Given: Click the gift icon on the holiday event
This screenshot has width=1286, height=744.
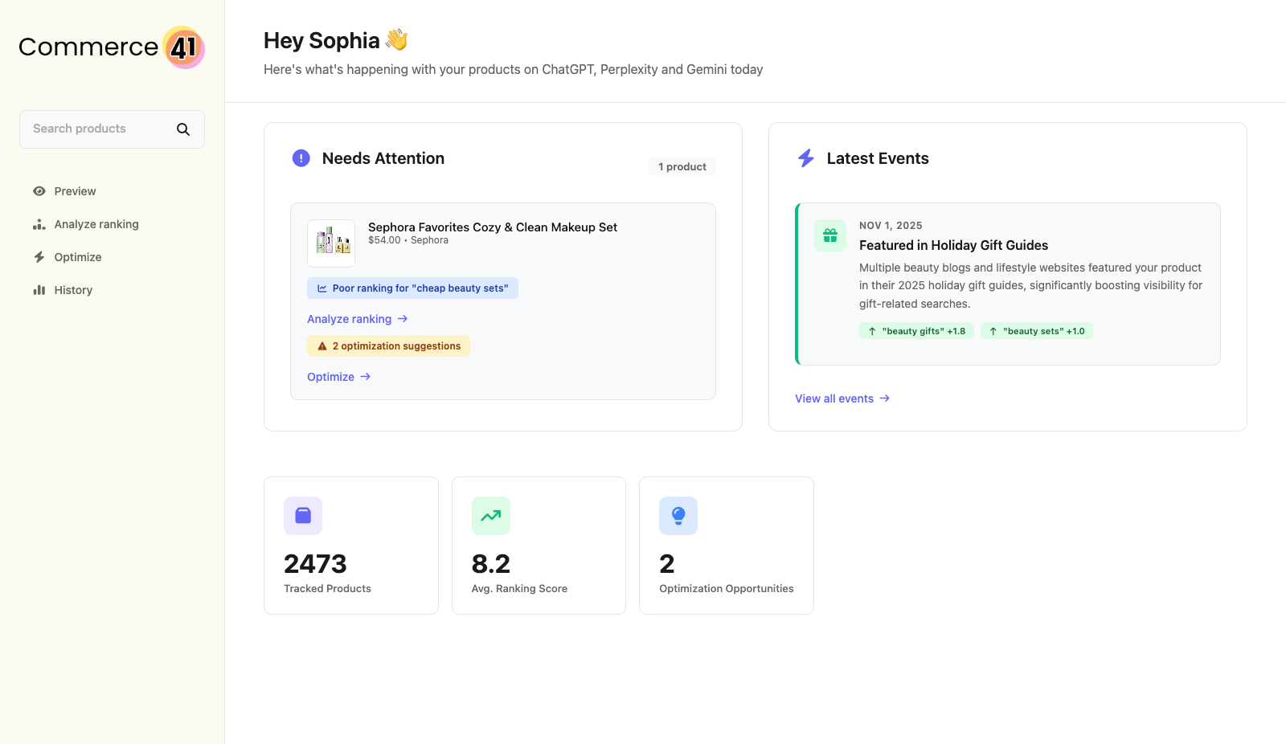Looking at the screenshot, I should (829, 235).
